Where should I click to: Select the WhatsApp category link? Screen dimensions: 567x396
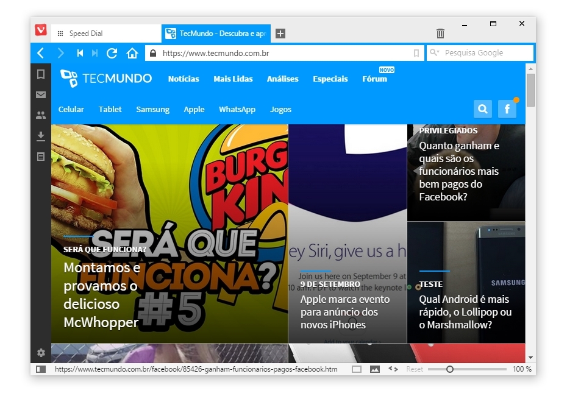click(x=237, y=110)
